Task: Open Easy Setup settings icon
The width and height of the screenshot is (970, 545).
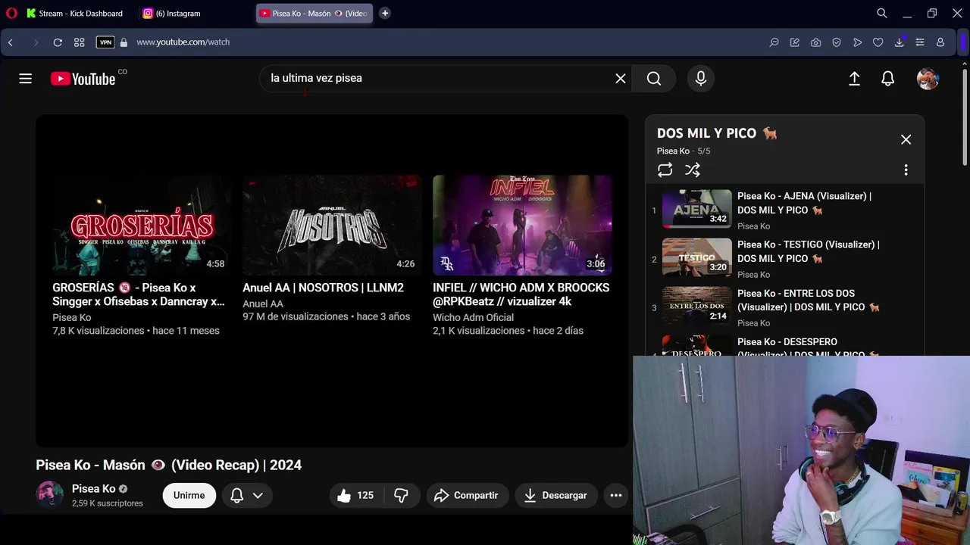Action: (920, 42)
